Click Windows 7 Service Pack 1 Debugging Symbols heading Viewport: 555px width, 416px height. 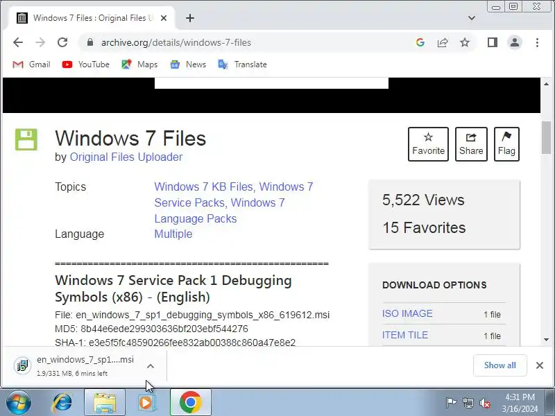(173, 288)
